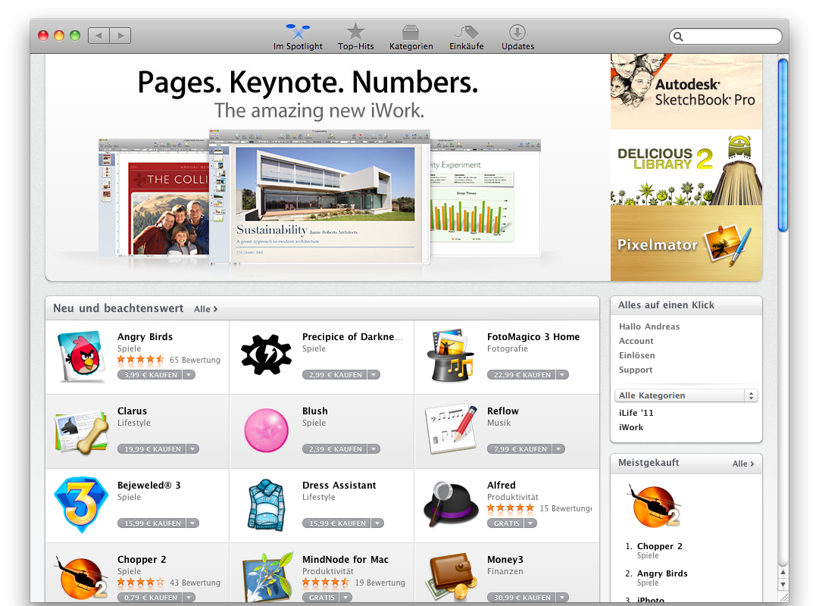Open the iWork featured banner
Viewport: 819px width, 606px height.
[328, 167]
